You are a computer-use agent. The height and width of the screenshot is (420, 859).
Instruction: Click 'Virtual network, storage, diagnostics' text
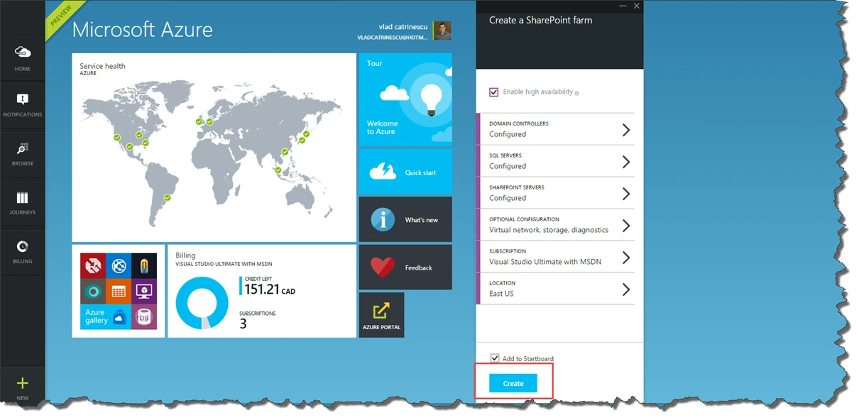tap(549, 230)
